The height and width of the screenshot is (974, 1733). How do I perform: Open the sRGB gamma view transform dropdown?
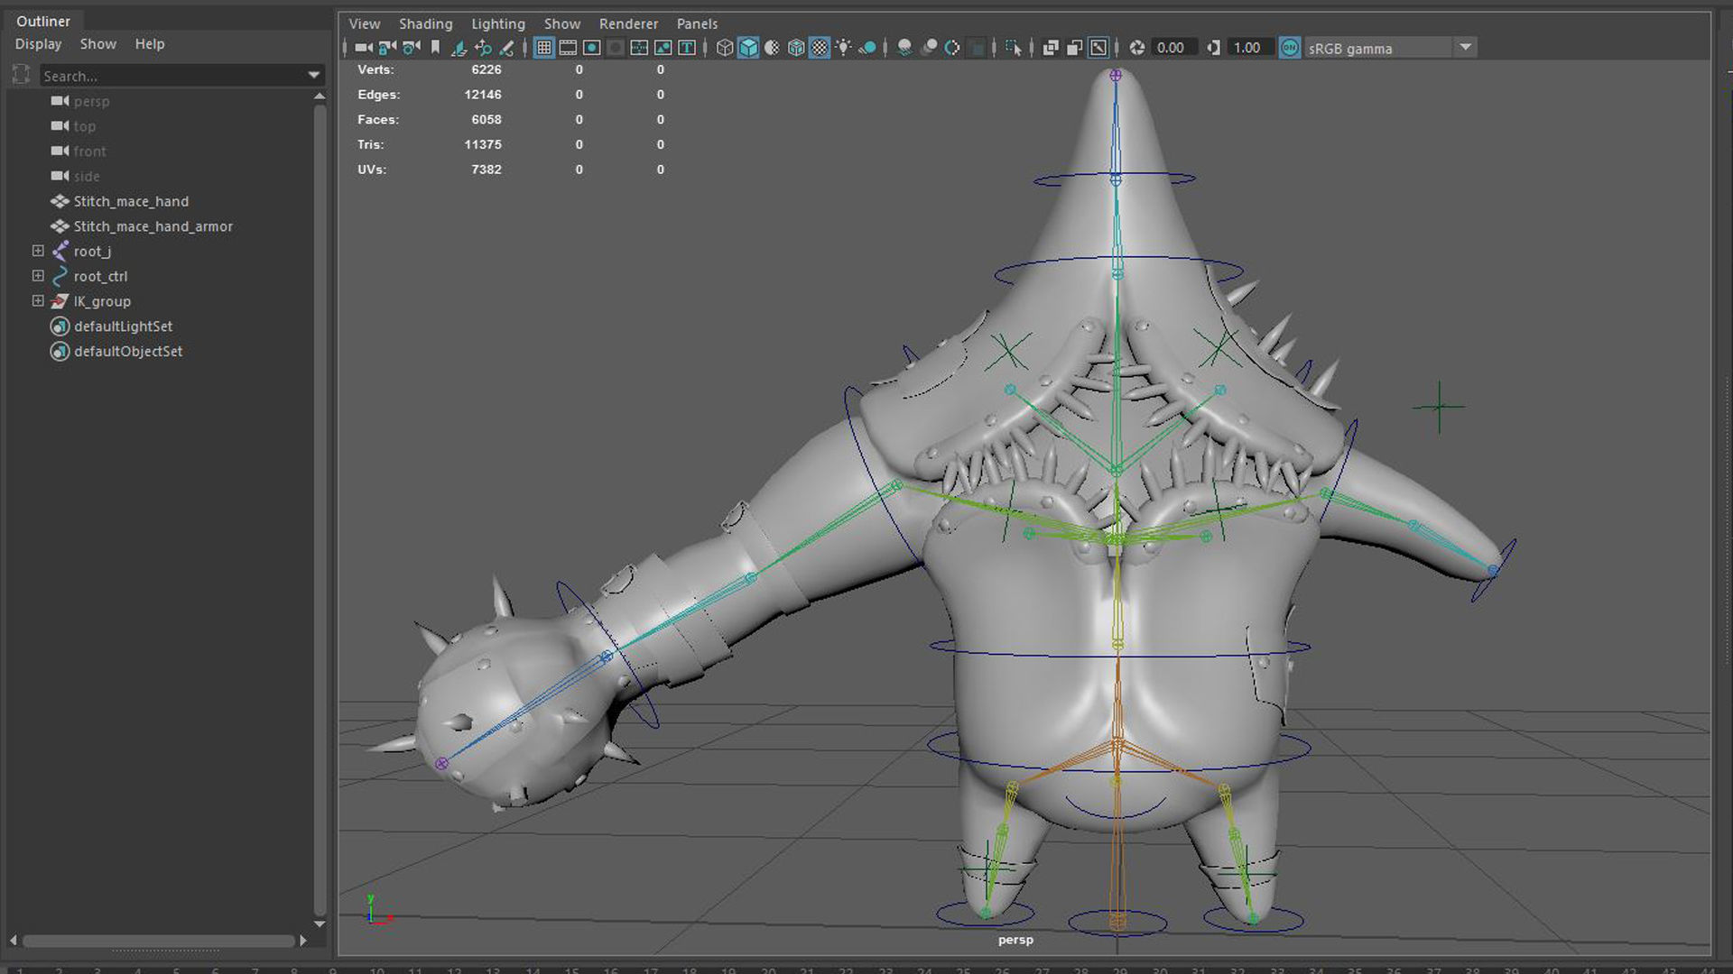pos(1466,47)
